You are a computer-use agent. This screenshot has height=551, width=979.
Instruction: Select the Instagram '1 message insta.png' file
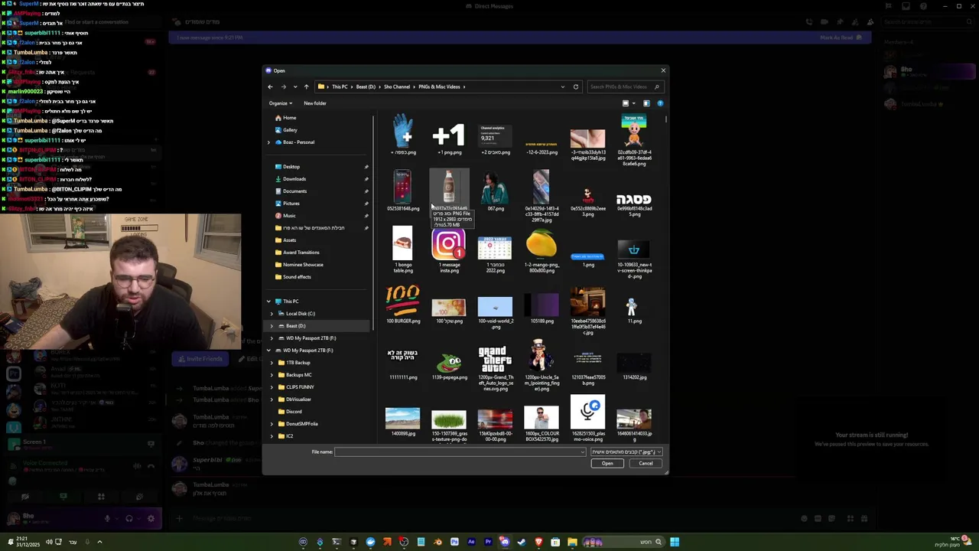click(449, 251)
